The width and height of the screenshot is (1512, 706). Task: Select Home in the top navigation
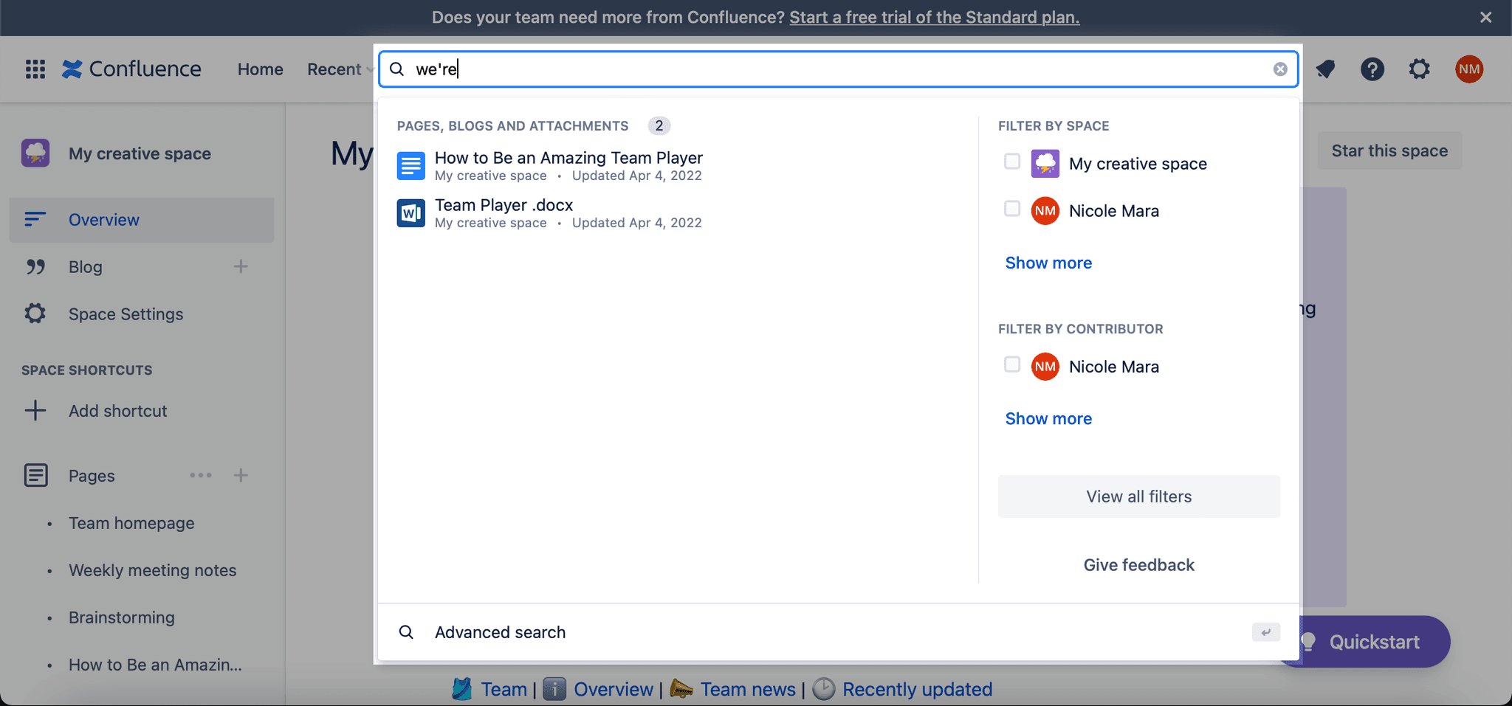[259, 69]
